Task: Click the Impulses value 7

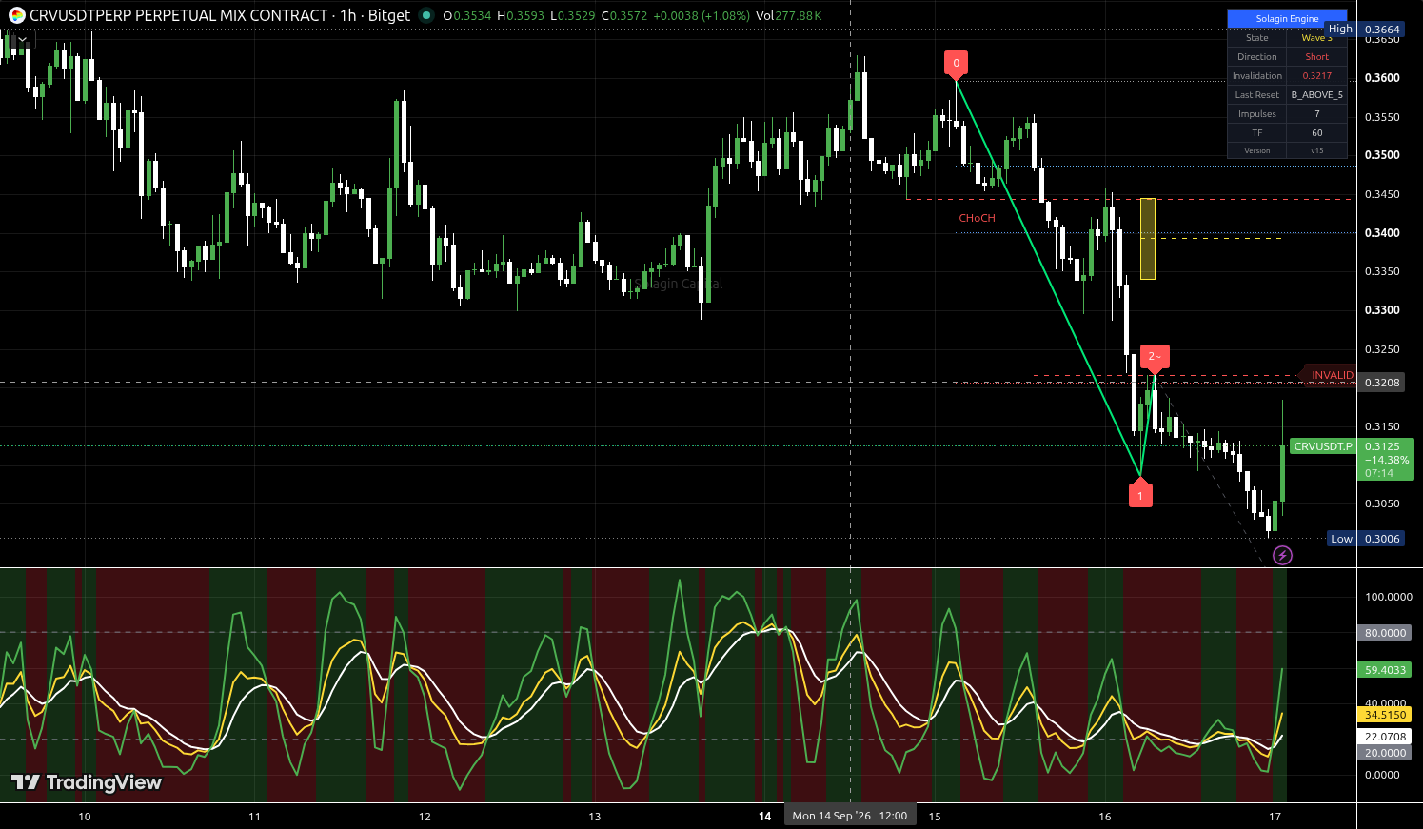Action: (1316, 114)
